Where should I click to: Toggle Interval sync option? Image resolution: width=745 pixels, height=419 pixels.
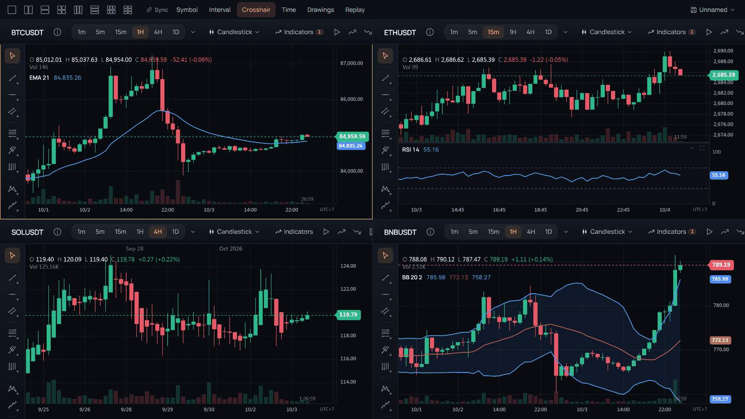tap(220, 10)
